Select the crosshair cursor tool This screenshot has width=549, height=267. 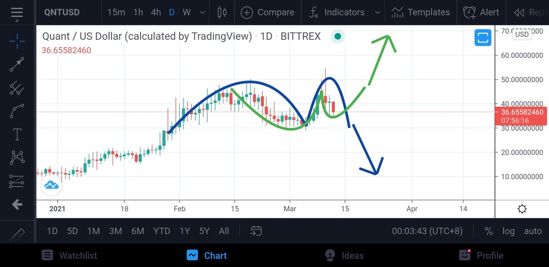pos(17,42)
